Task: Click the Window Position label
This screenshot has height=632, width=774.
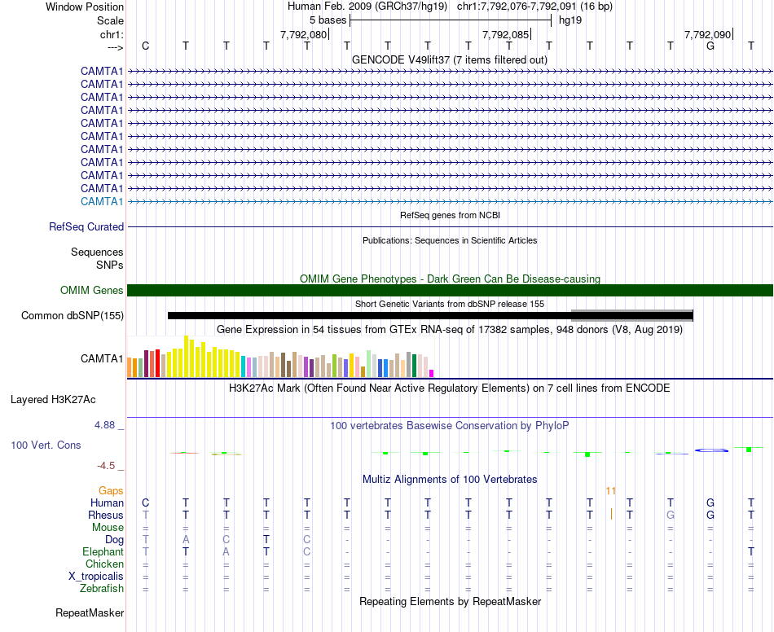Action: tap(85, 7)
